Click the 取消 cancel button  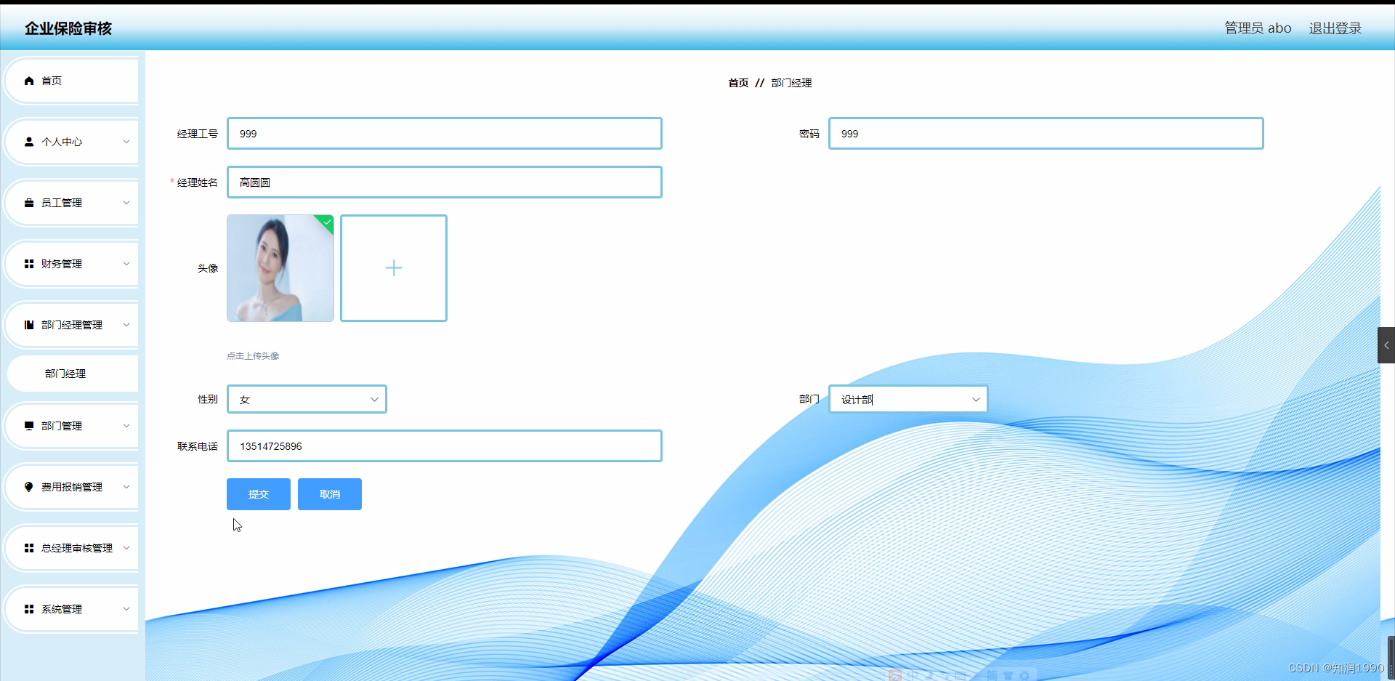[x=329, y=493]
